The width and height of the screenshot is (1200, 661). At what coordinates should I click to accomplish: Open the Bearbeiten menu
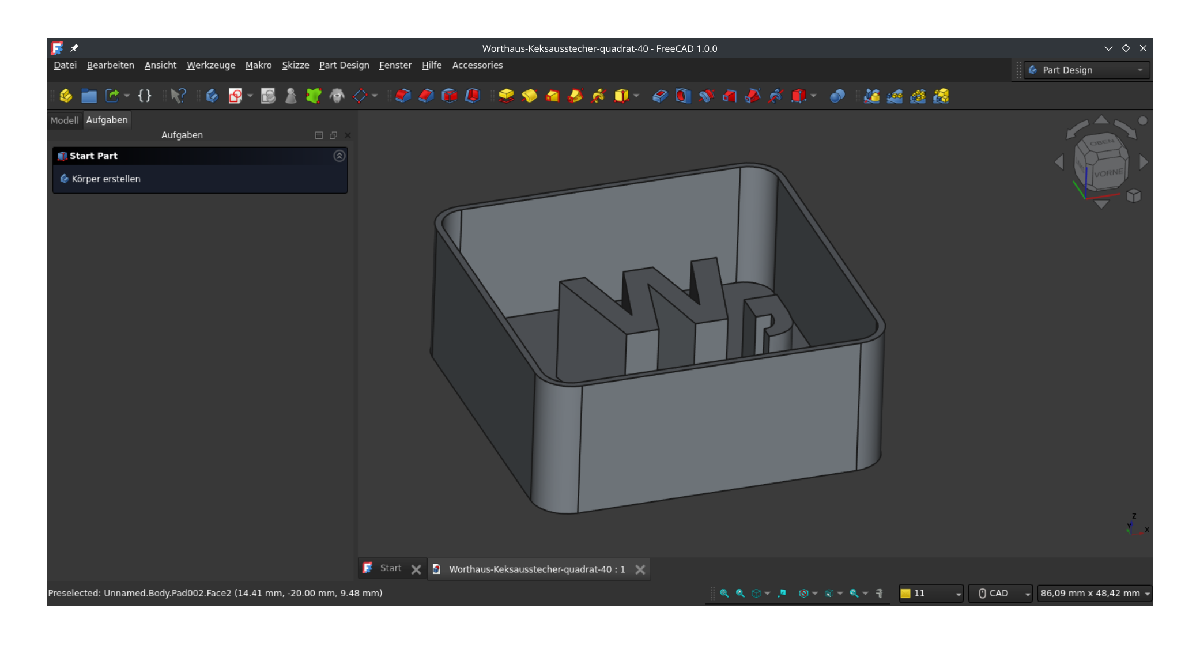(x=111, y=65)
